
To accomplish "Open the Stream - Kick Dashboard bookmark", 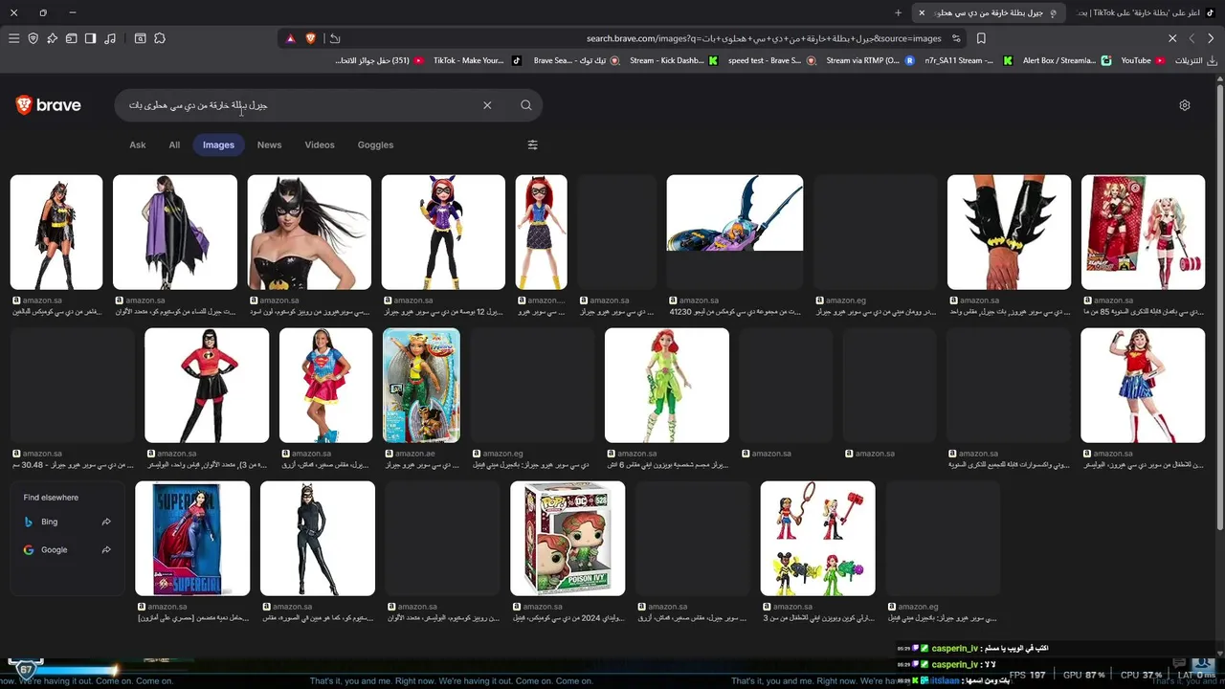I will 673,60.
